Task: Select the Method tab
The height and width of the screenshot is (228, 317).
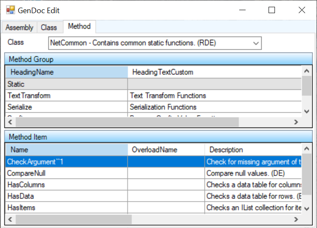Action: [79, 26]
